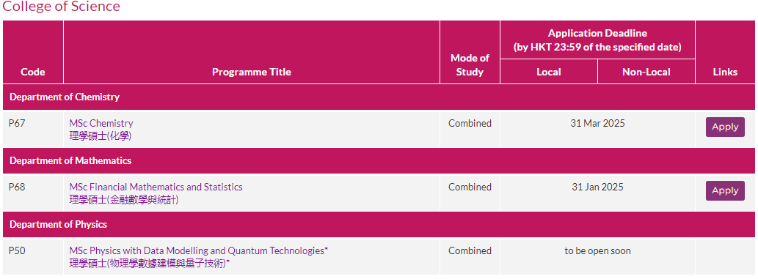
Task: Click the Apply button for MSc Chemistry
Action: 725,127
